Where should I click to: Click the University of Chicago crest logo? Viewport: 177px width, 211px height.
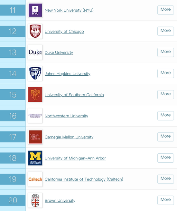pos(35,31)
